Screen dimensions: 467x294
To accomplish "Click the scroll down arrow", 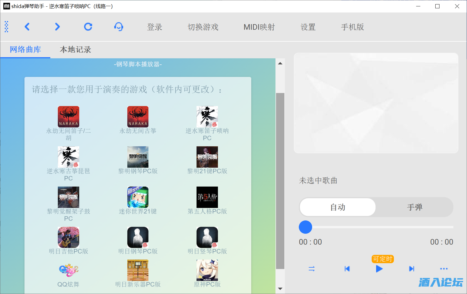I will pos(280,289).
